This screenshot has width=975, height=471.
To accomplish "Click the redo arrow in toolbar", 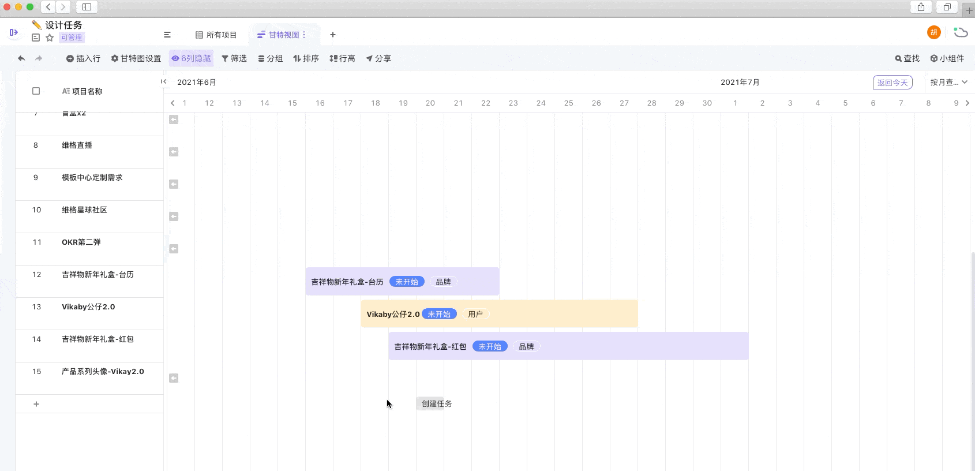I will [x=39, y=58].
